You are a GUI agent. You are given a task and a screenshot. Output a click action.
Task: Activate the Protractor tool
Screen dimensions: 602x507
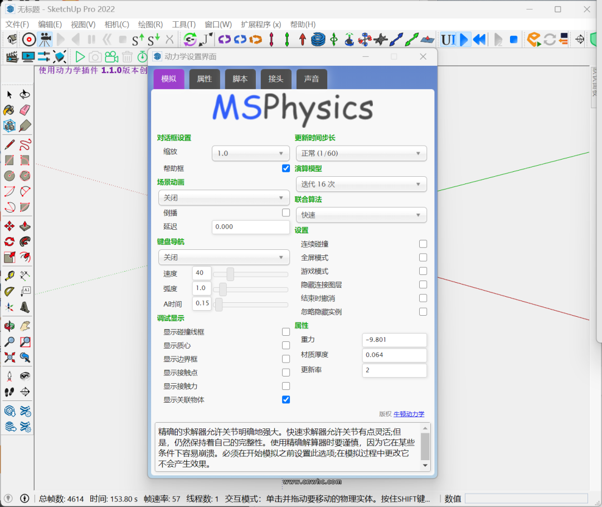coord(9,292)
